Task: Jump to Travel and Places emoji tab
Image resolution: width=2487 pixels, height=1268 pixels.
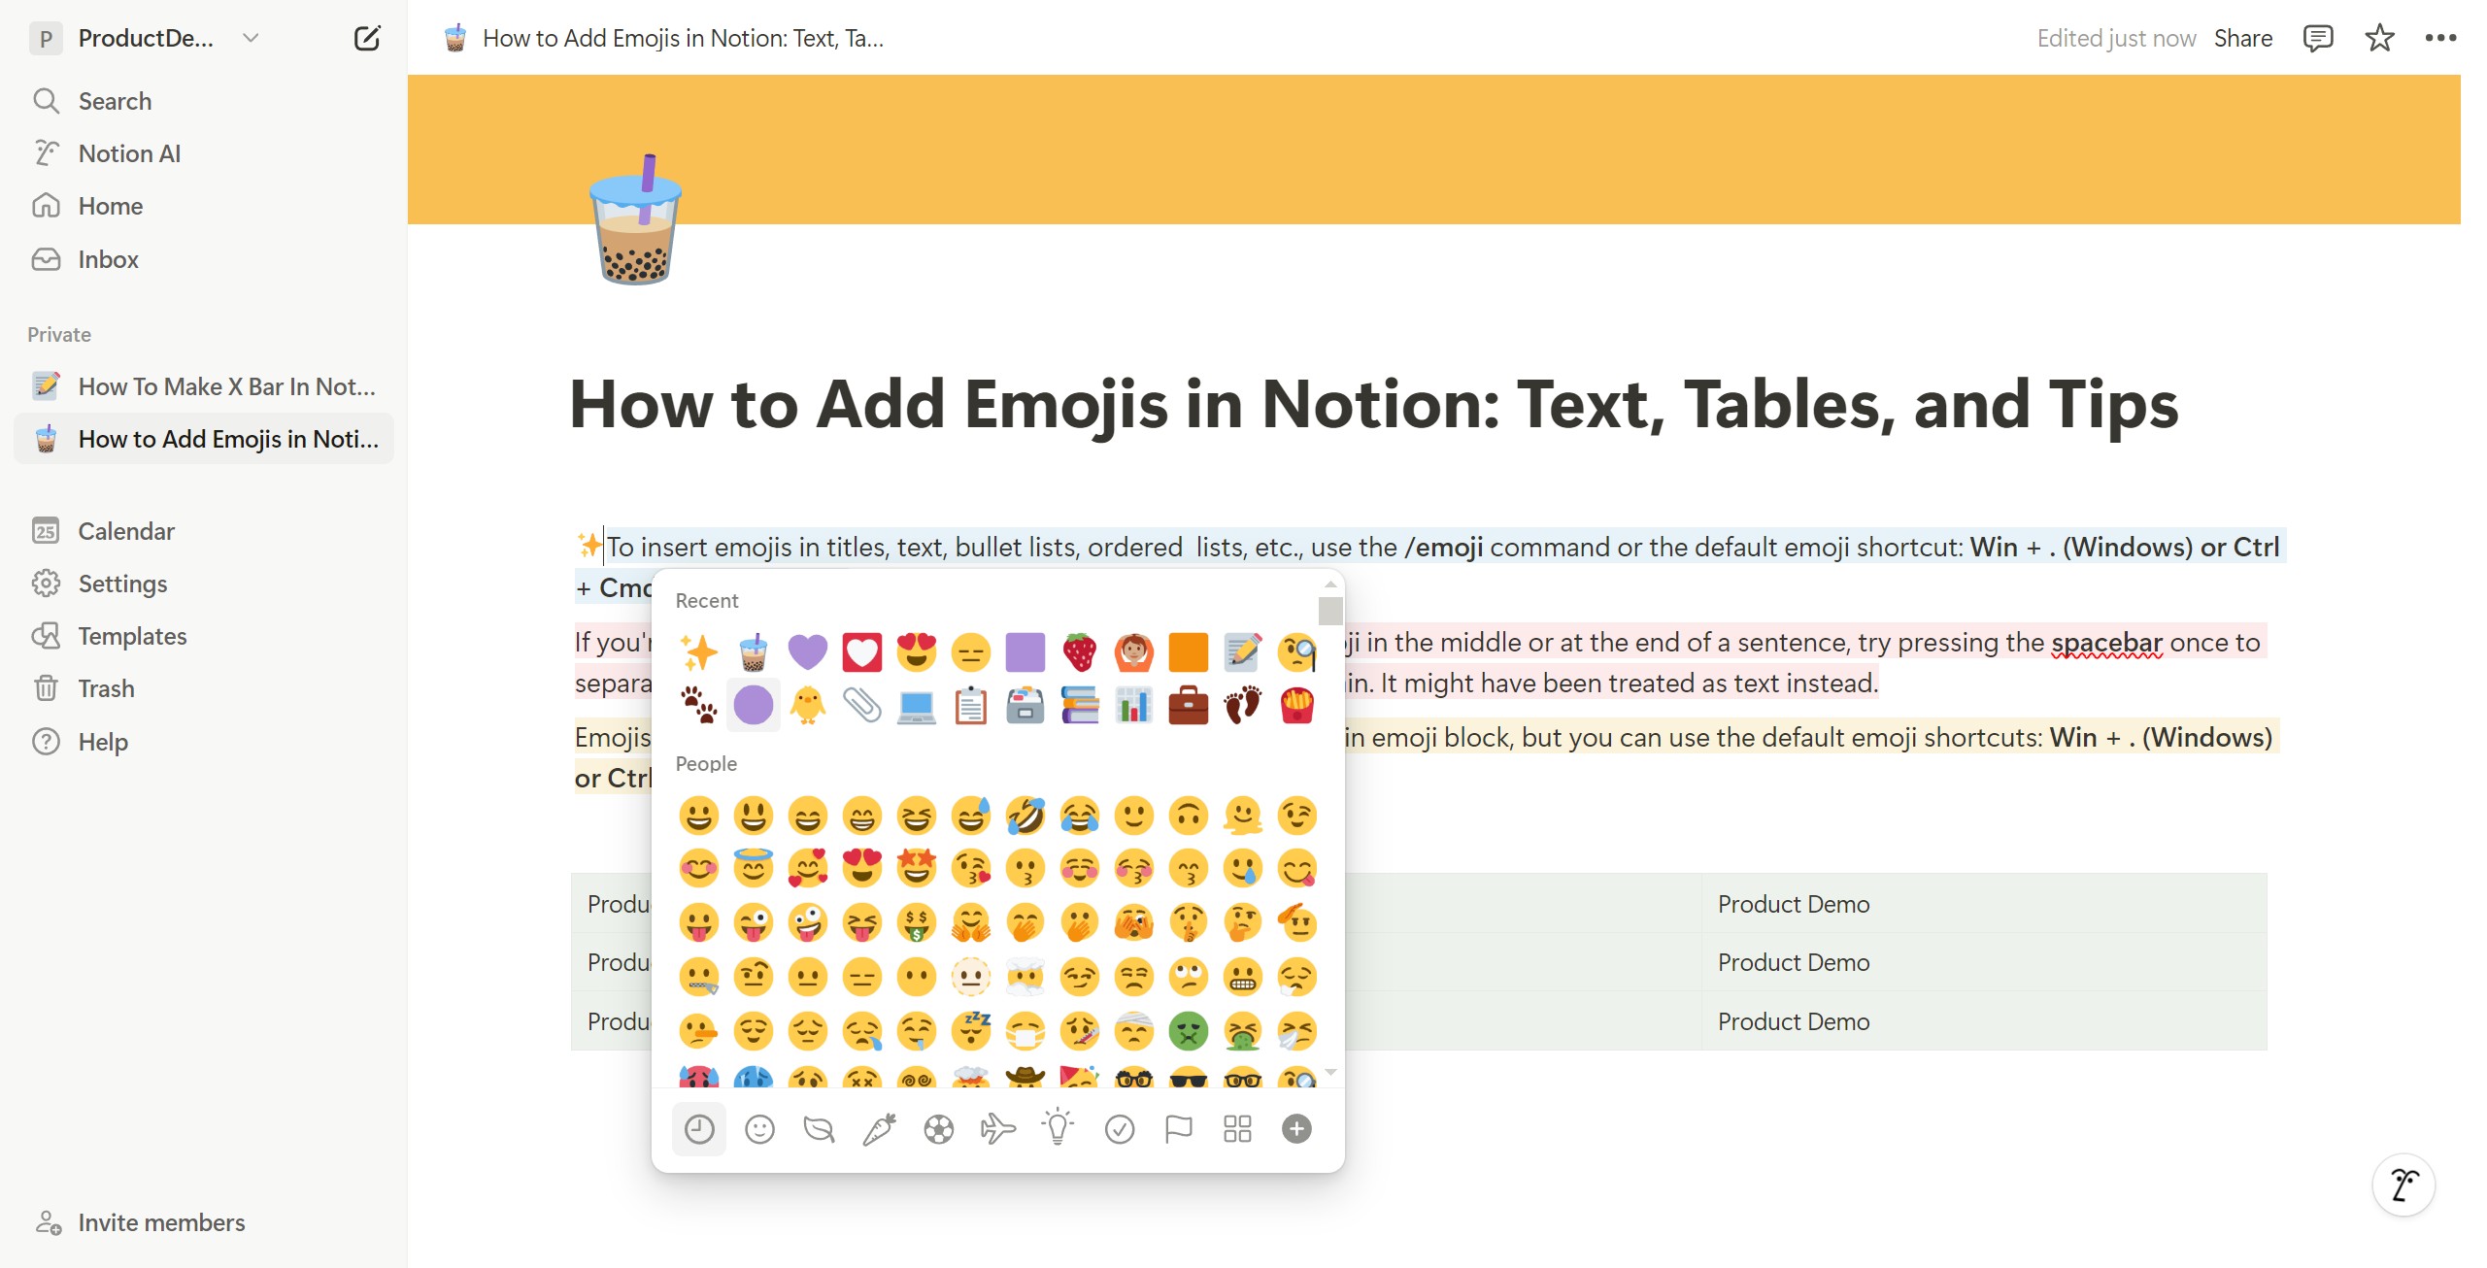Action: (998, 1129)
